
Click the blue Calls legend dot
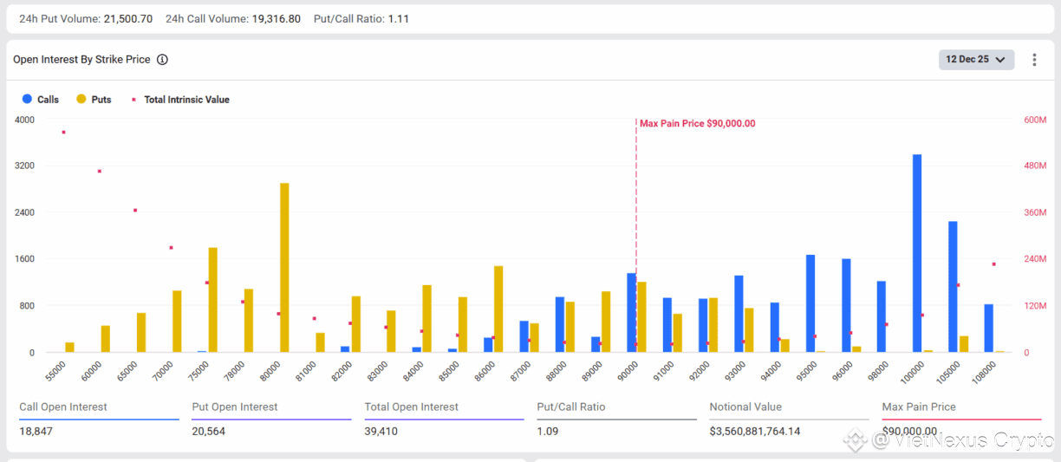coord(28,100)
